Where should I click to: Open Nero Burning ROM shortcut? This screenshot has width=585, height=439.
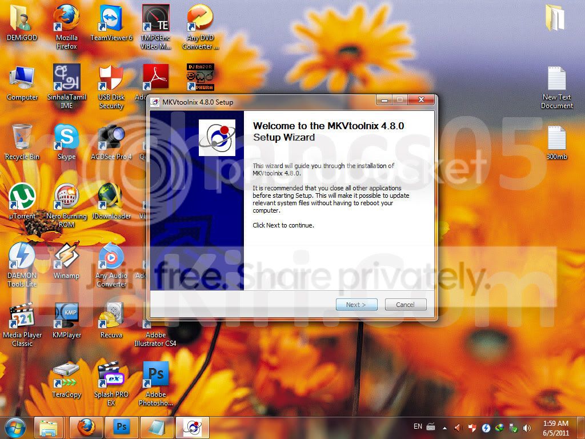coord(66,205)
